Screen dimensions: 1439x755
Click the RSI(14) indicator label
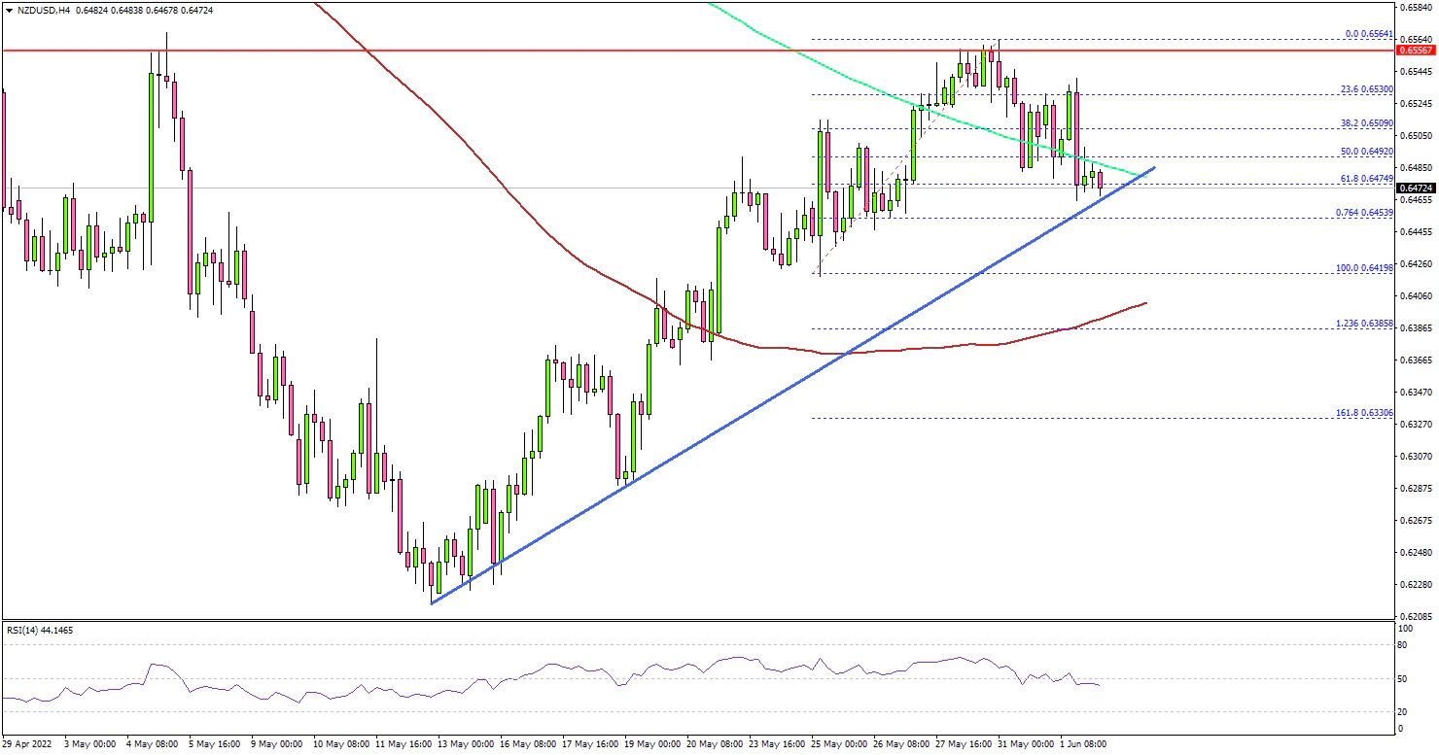click(x=39, y=630)
